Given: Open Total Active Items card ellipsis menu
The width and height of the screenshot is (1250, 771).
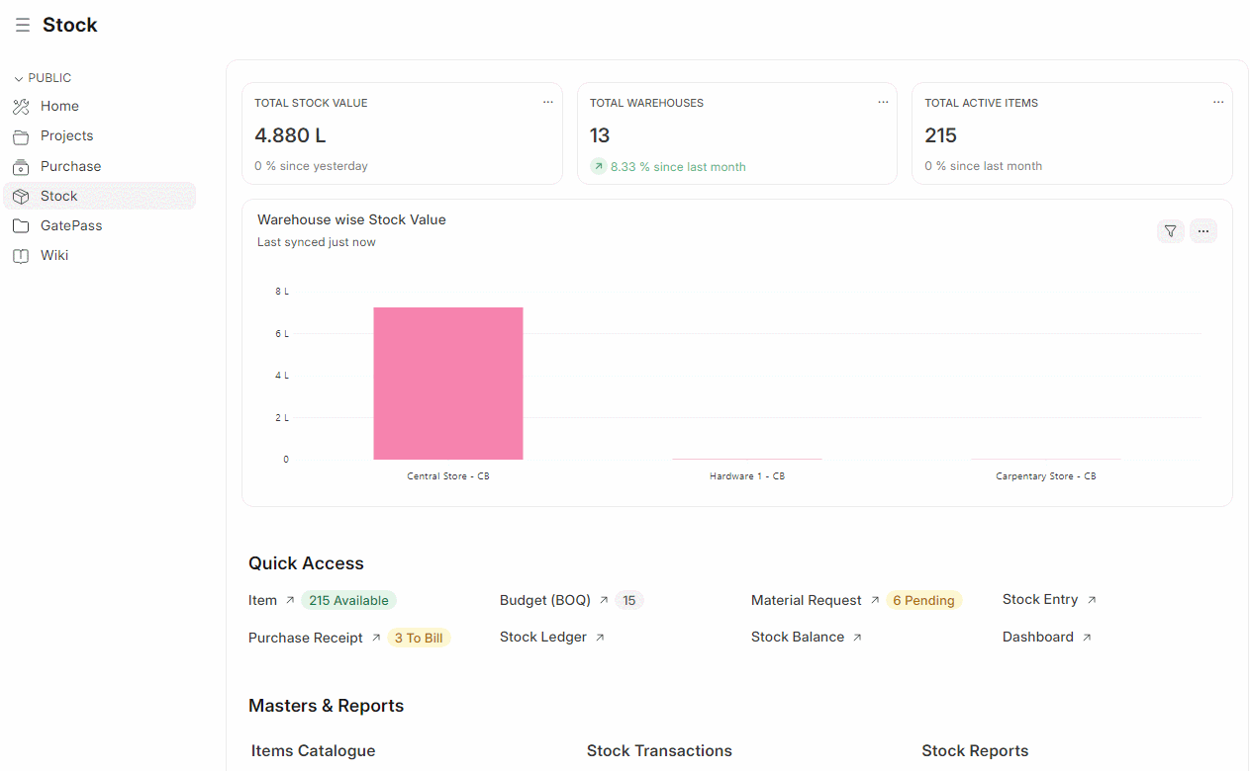Looking at the screenshot, I should click(x=1218, y=103).
